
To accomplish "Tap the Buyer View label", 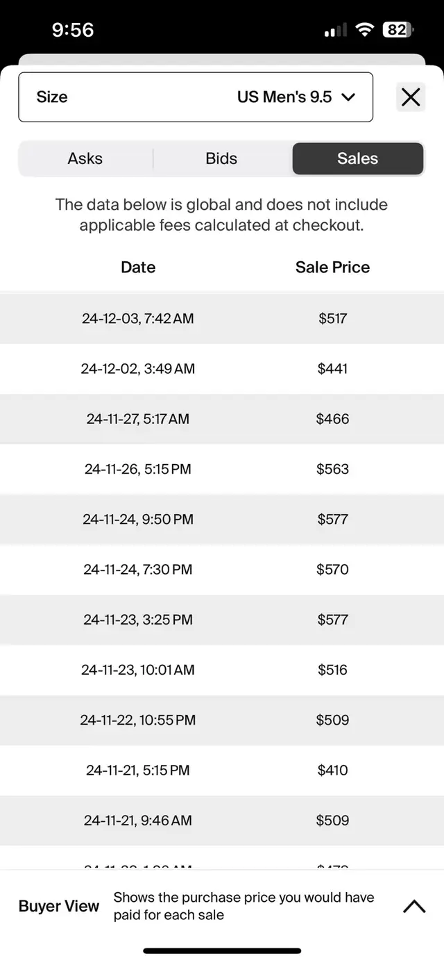I will tap(59, 906).
